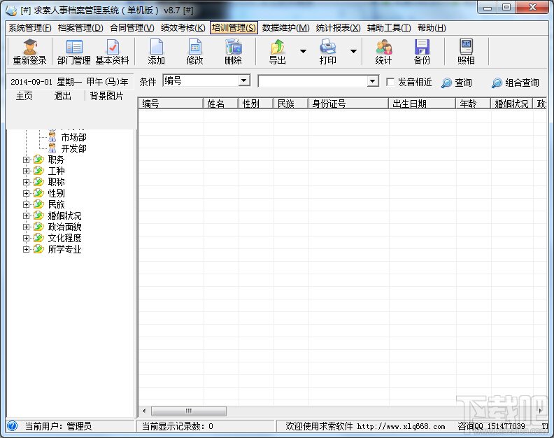Open the 辅助工具(T) menu
Viewport: 554px width, 438px height.
(x=389, y=28)
